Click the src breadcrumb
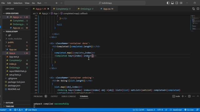 click(34, 13)
